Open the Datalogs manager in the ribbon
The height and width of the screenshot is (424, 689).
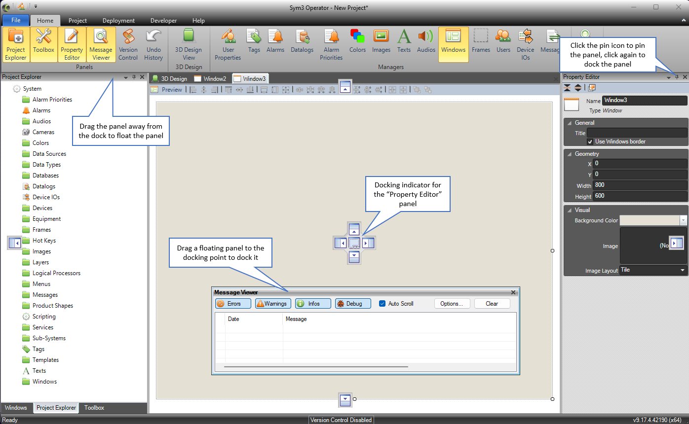302,40
